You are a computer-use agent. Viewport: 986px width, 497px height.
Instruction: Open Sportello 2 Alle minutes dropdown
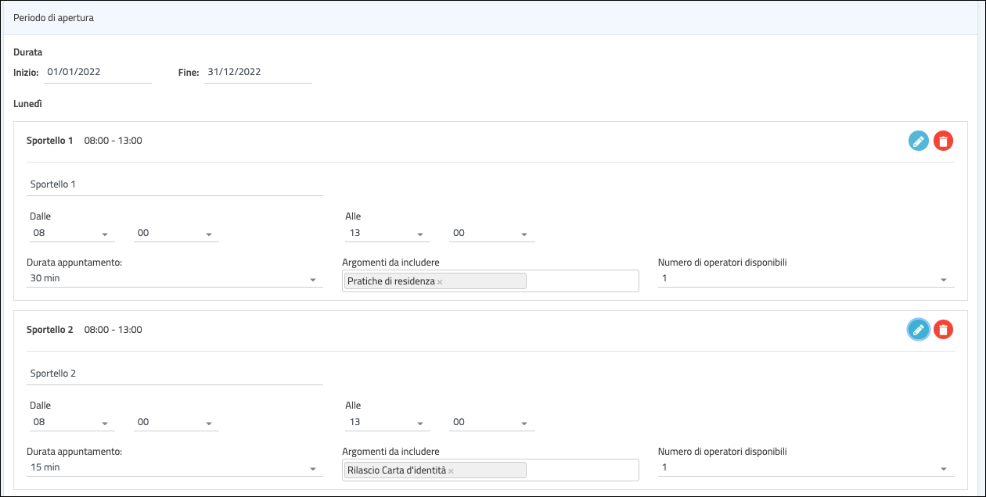[x=492, y=423]
